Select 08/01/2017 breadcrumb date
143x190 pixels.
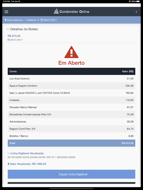[x=50, y=20]
